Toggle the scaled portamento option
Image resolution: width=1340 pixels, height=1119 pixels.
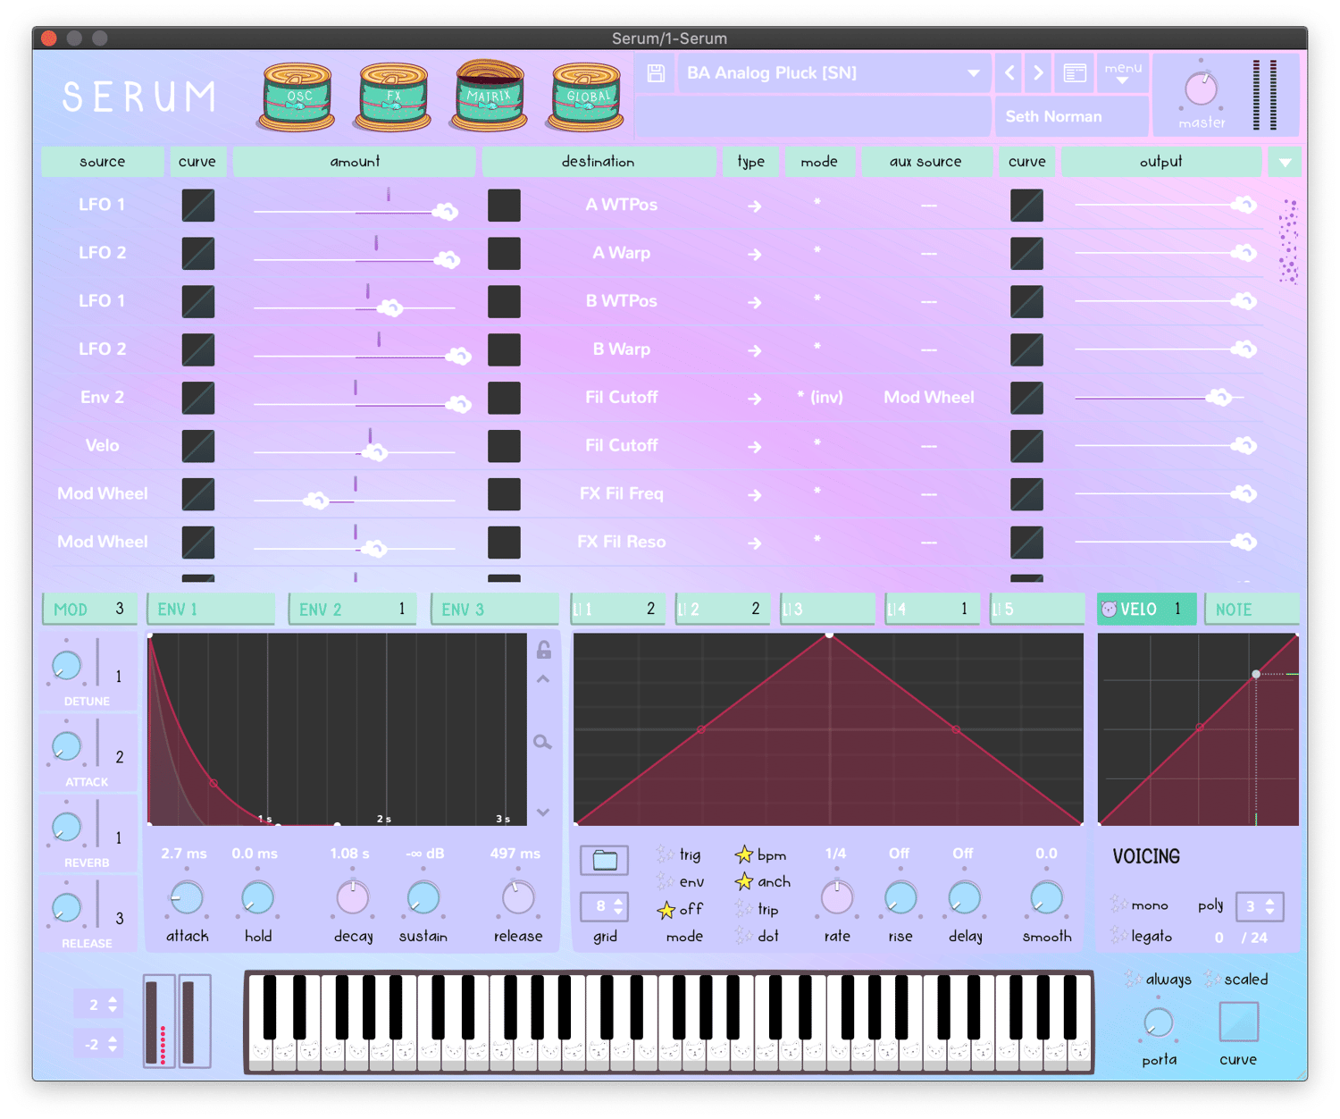click(x=1236, y=980)
